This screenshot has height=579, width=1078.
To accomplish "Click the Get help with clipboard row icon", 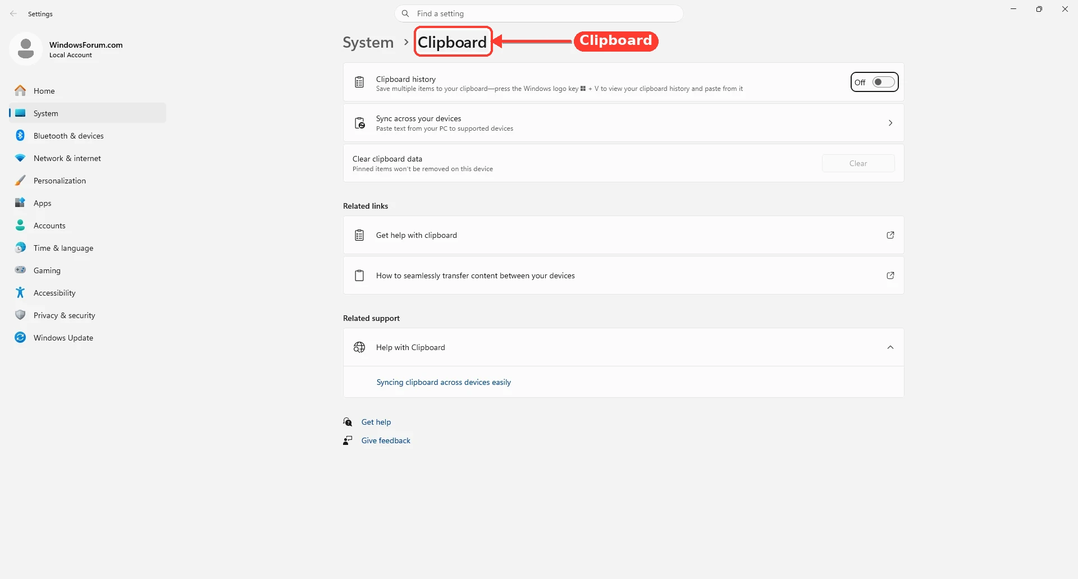I will (359, 235).
